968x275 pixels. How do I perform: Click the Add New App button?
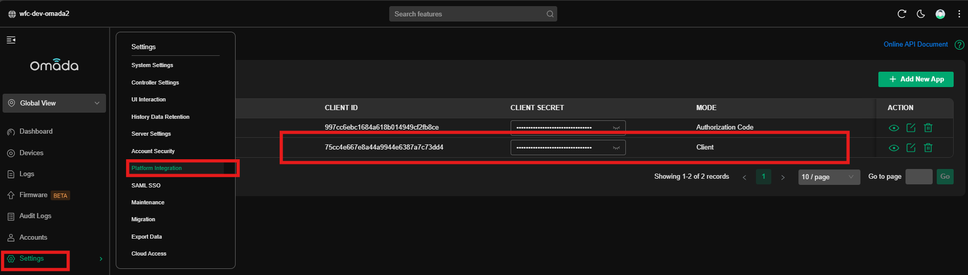916,79
